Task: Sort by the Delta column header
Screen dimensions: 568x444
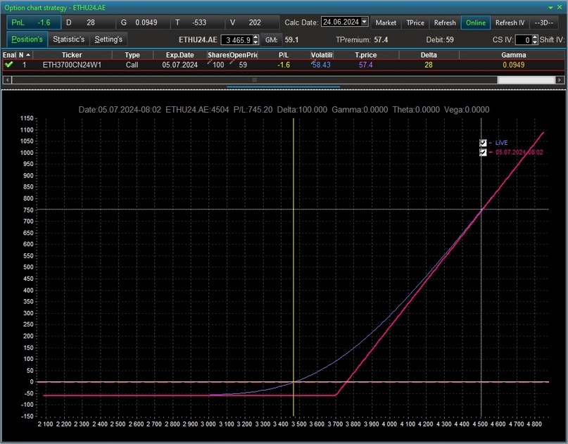Action: (429, 55)
